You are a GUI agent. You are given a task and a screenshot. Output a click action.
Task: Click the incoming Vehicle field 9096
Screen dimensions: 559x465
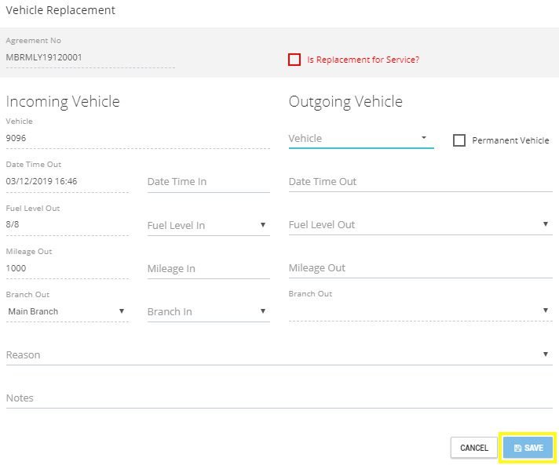tap(137, 138)
